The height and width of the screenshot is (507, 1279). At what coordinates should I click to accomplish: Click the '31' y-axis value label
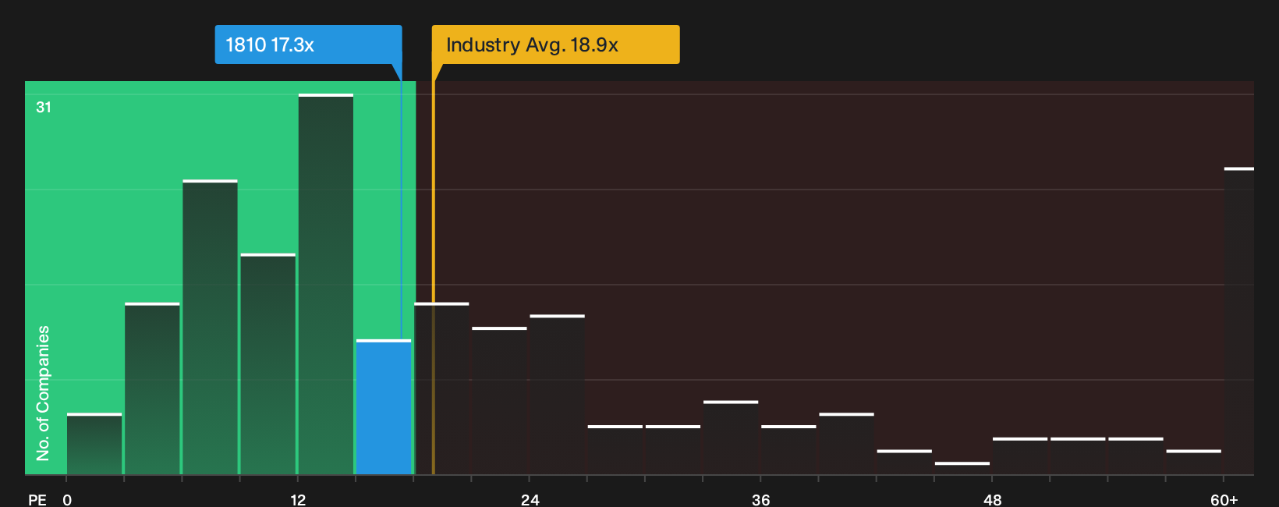coord(44,107)
